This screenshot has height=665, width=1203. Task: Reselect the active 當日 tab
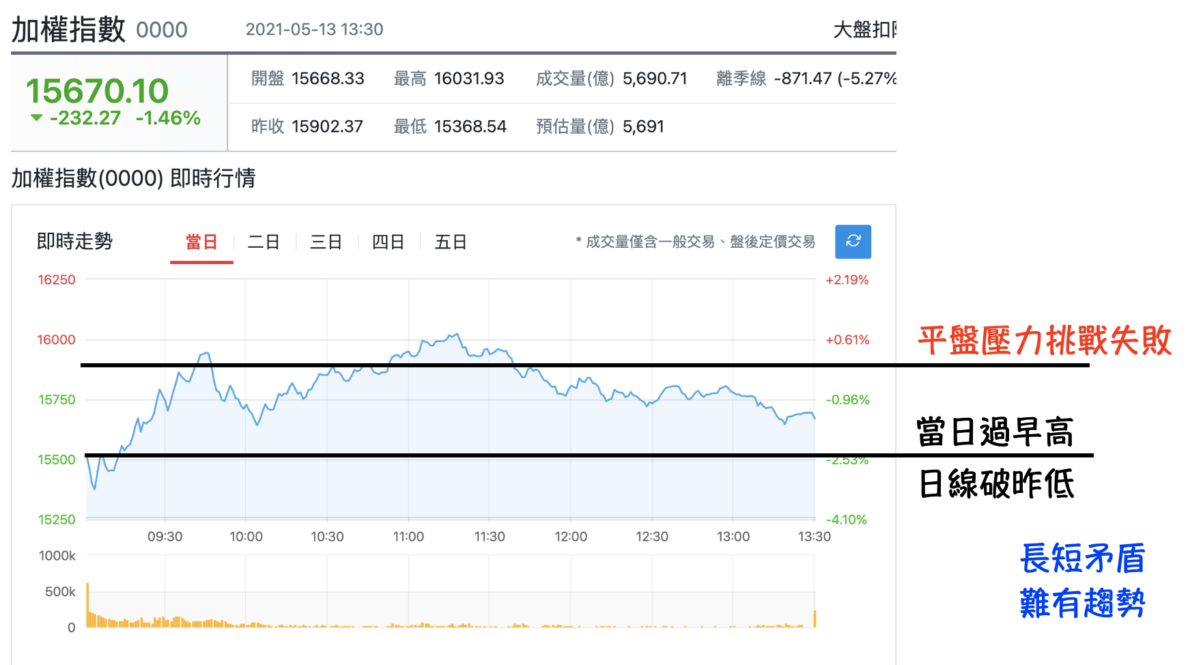click(x=201, y=242)
